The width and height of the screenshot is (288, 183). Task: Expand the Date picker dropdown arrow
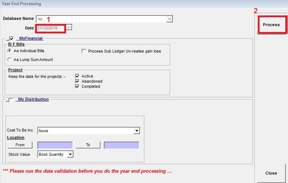coord(69,28)
